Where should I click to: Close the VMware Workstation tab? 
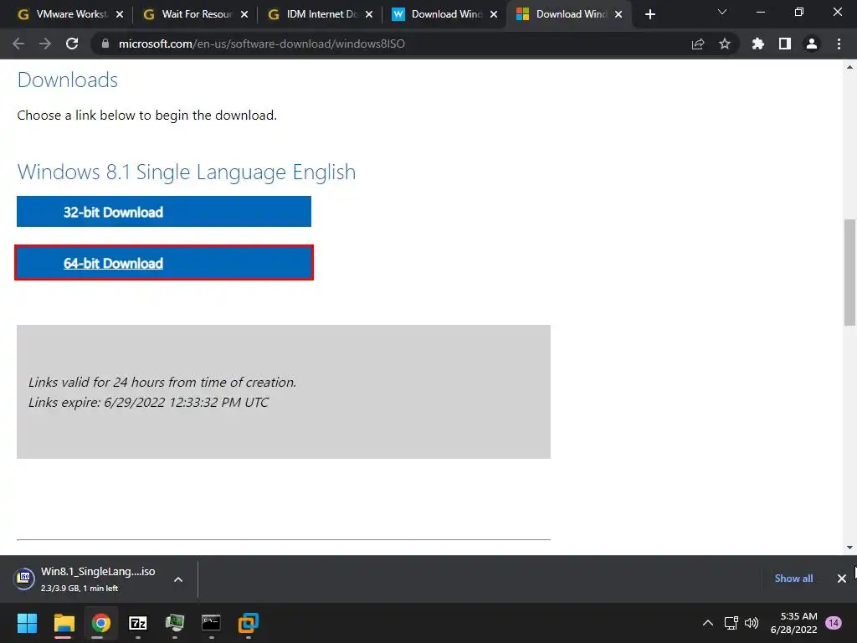coord(120,15)
